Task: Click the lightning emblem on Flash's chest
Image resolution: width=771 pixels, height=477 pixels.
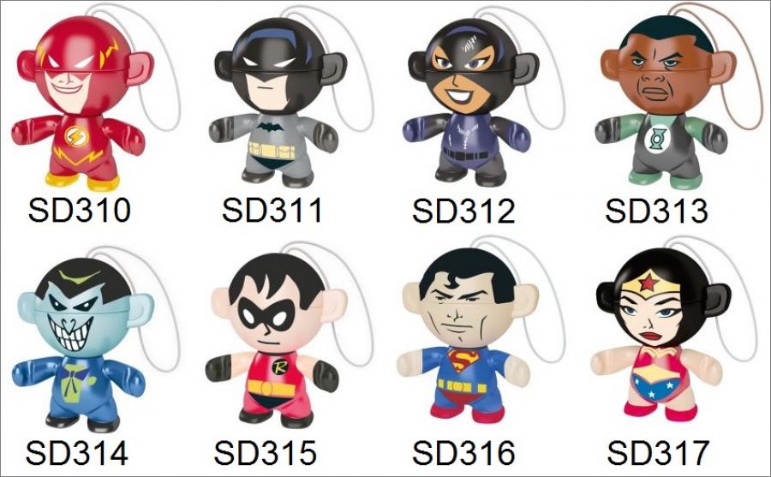Action: (76, 136)
